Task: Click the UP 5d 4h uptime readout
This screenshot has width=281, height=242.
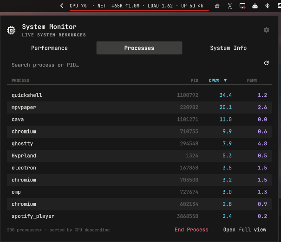Action: pos(192,6)
